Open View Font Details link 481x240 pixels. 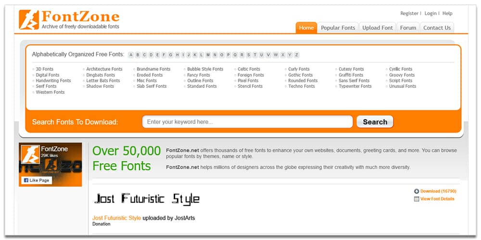(x=437, y=199)
